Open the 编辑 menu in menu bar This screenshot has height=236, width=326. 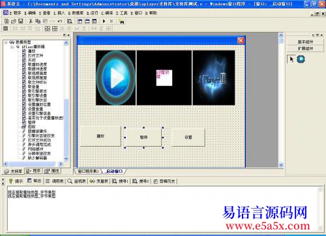[x=30, y=13]
